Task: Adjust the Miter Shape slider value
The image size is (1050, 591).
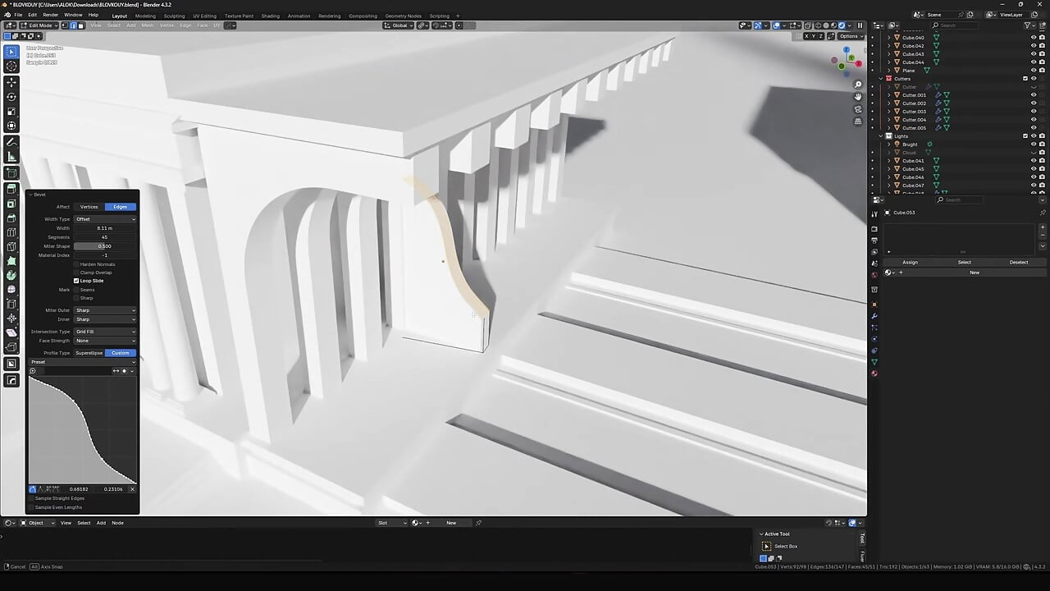Action: [104, 246]
